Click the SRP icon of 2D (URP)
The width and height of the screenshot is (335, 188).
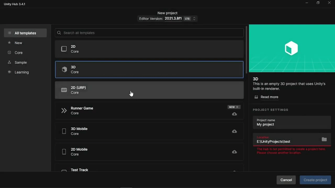[64, 90]
